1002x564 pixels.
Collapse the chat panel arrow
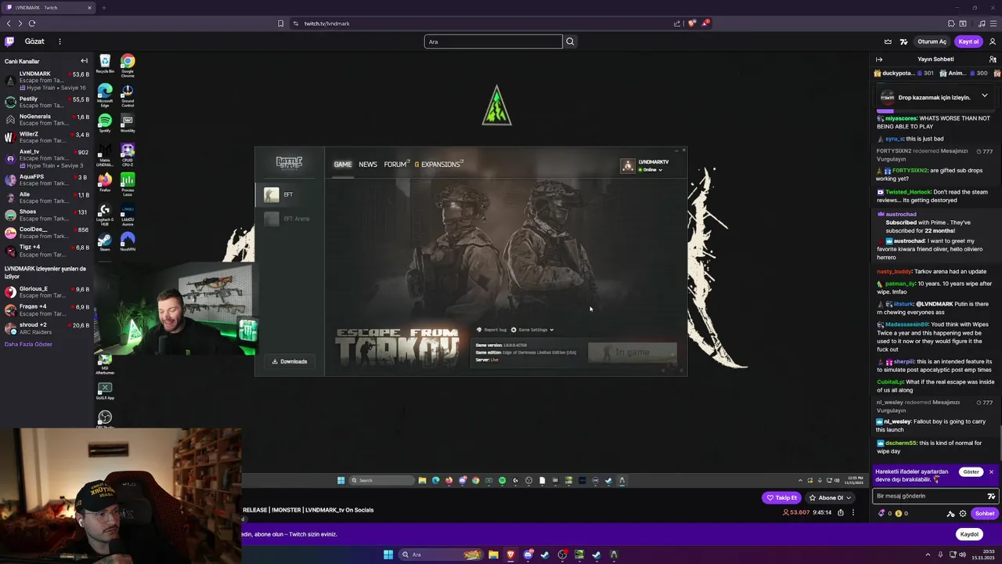879,60
